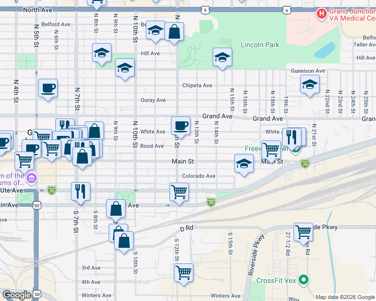Click the shopping cart marker near top at N 8th St

(x=97, y=4)
